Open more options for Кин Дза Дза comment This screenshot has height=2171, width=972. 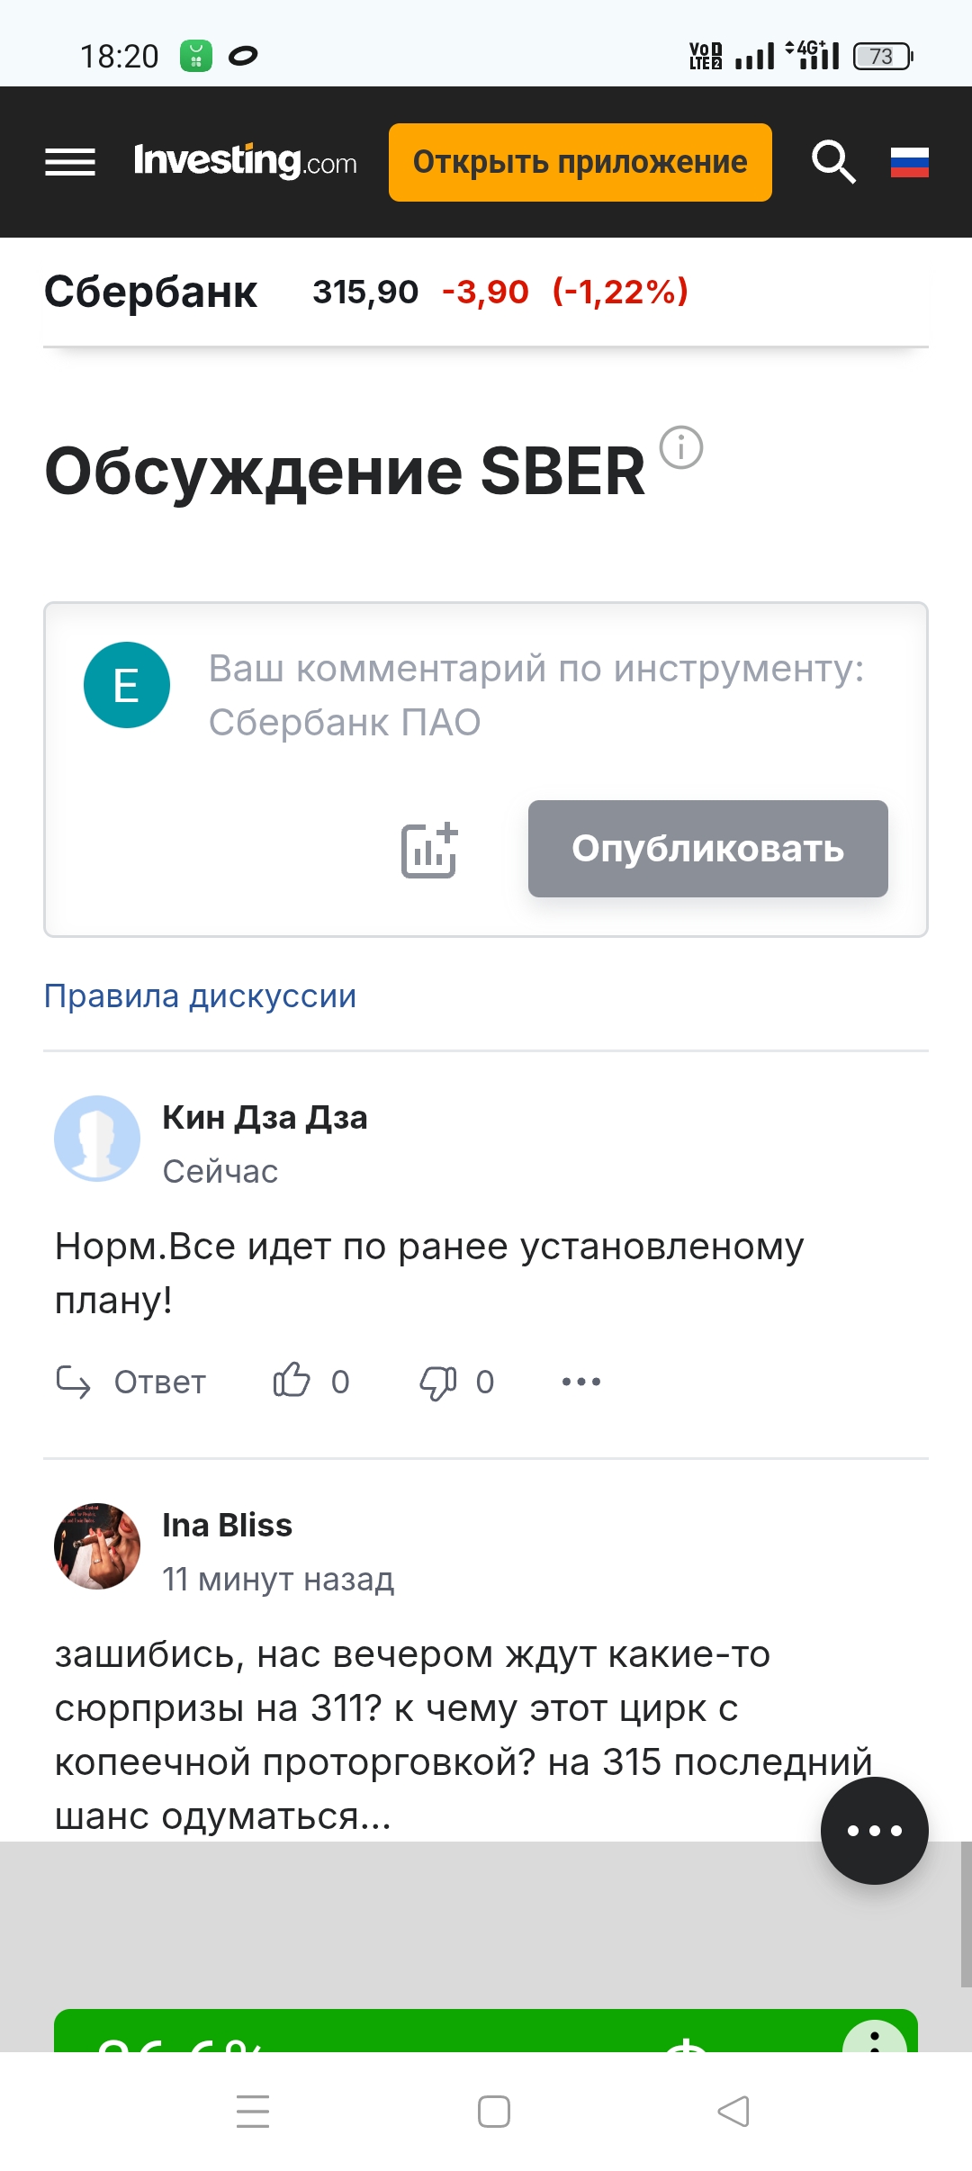pyautogui.click(x=581, y=1382)
